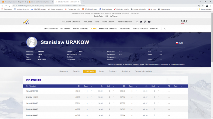Switch to Summary tab
The height and width of the screenshot is (119, 213).
(x=64, y=71)
